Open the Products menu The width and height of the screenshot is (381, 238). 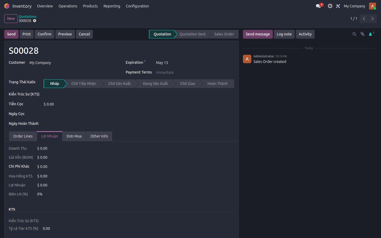(x=90, y=6)
